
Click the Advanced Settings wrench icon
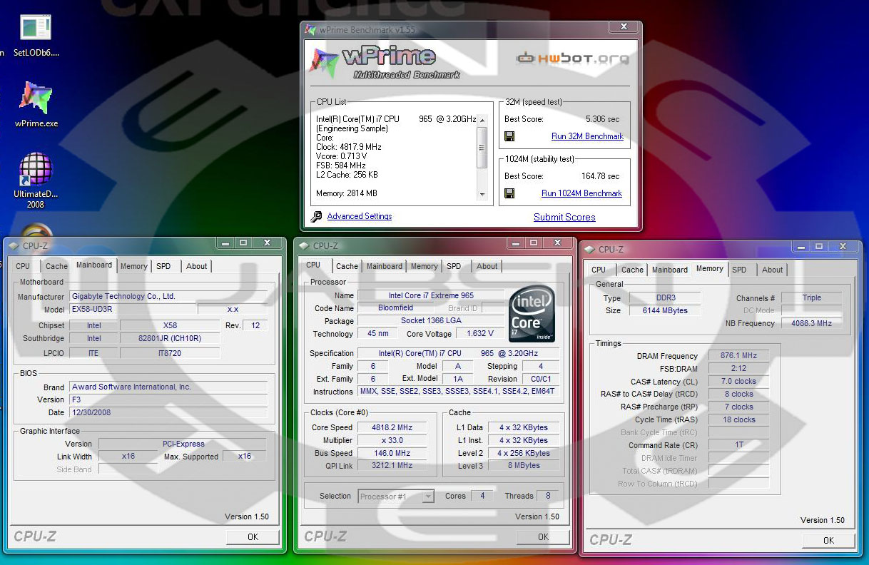(316, 216)
